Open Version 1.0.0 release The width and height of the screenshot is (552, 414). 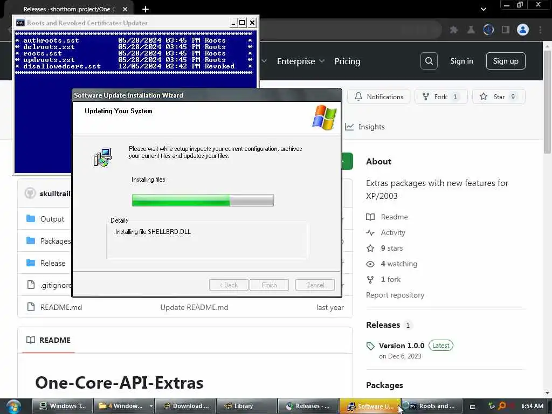(402, 346)
